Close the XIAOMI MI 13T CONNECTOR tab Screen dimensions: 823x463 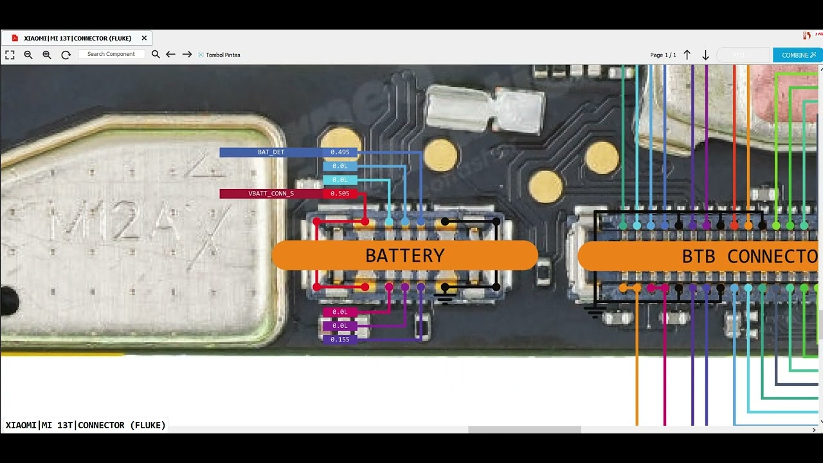click(x=144, y=38)
